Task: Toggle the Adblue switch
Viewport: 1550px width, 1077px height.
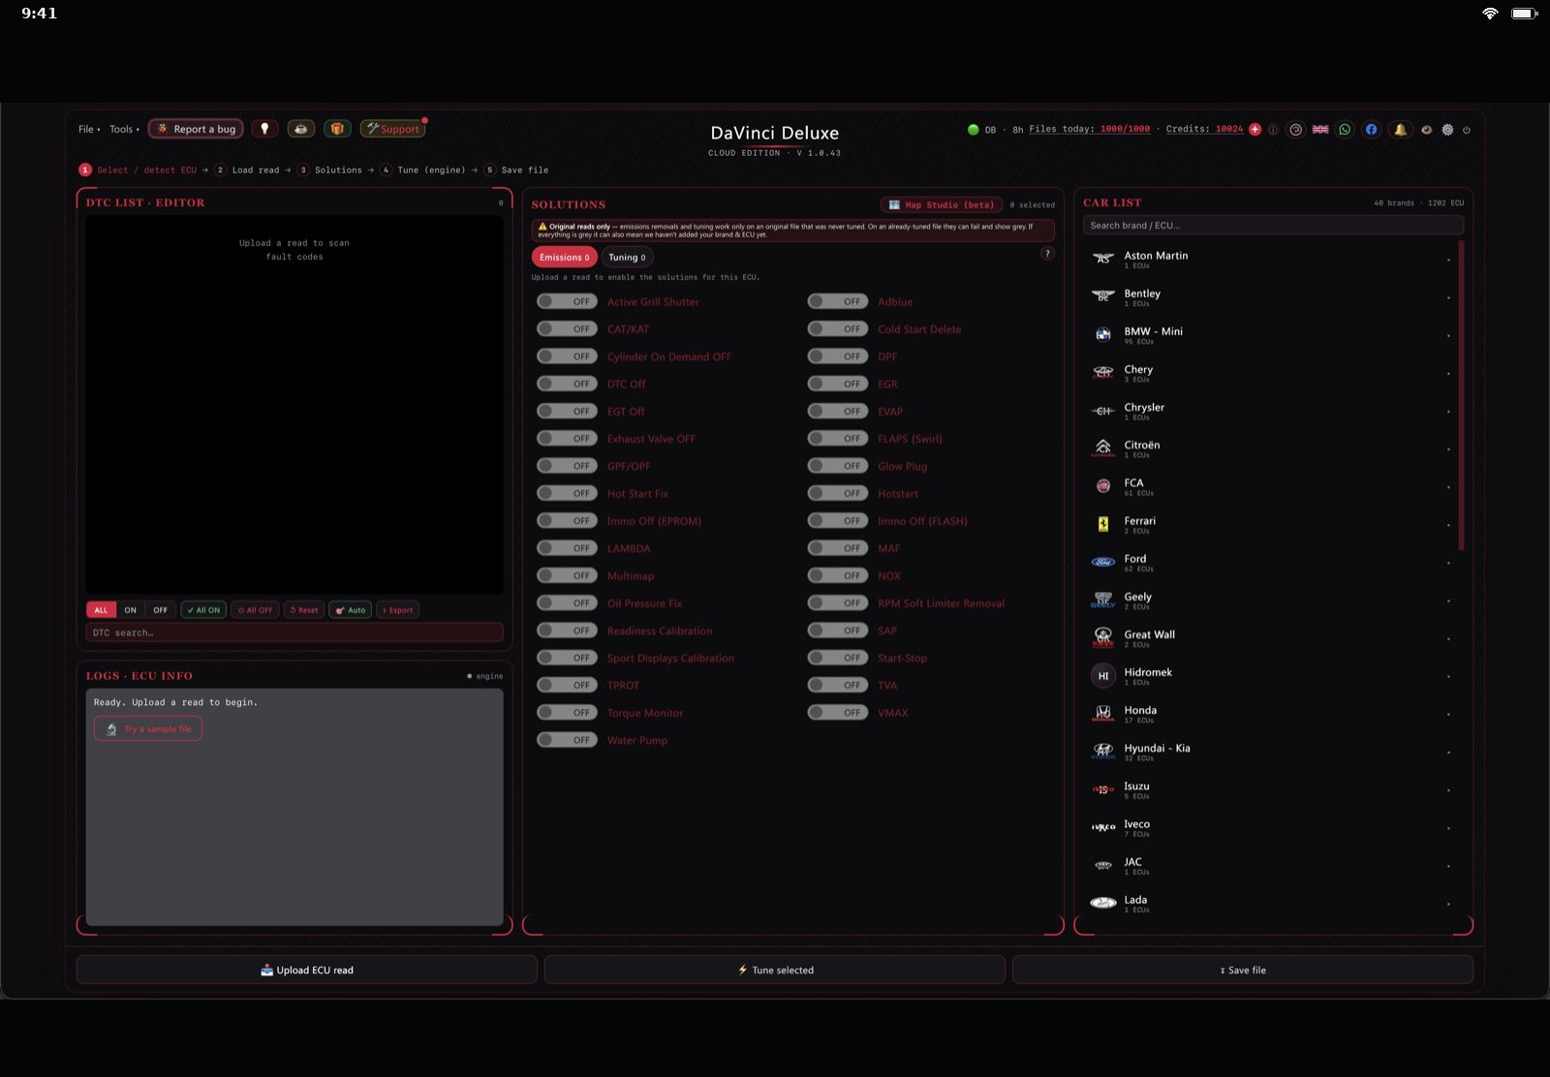Action: (838, 301)
